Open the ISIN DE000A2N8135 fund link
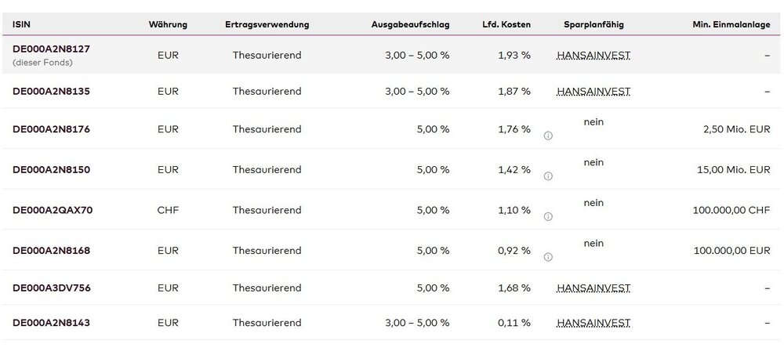 tap(51, 91)
